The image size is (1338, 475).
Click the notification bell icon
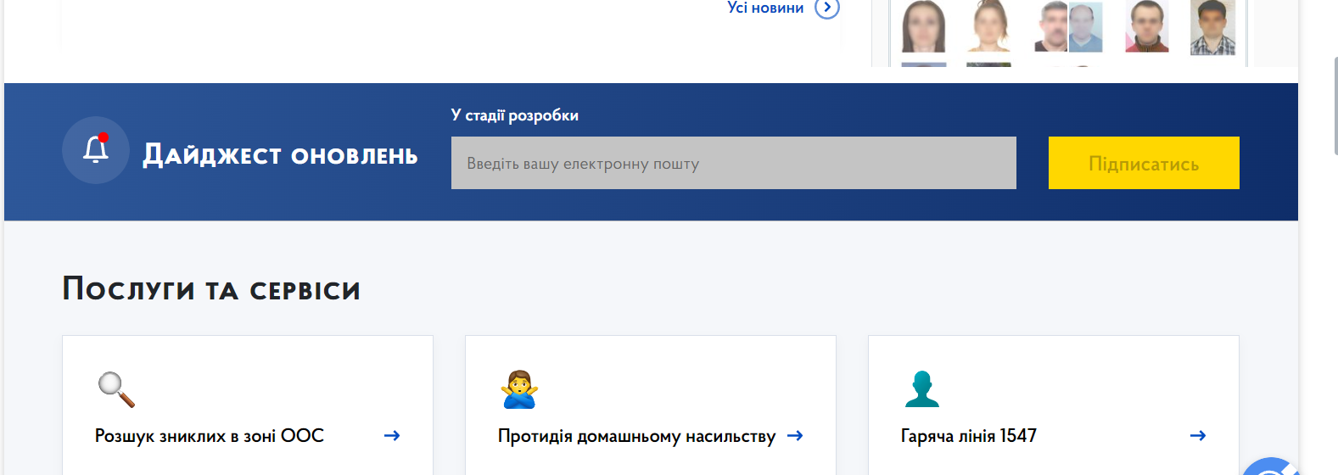[x=96, y=150]
